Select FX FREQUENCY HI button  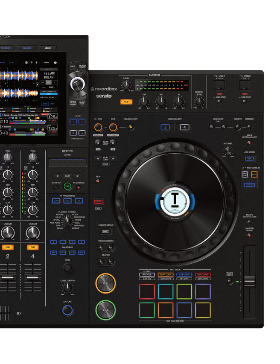(79, 201)
